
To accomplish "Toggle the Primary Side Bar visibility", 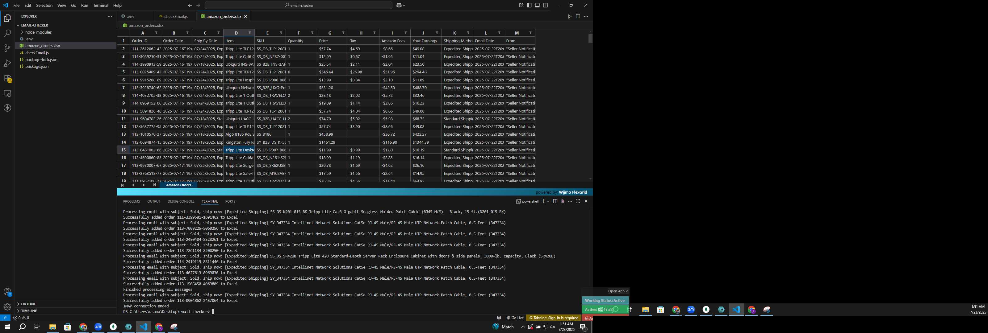I will click(529, 5).
